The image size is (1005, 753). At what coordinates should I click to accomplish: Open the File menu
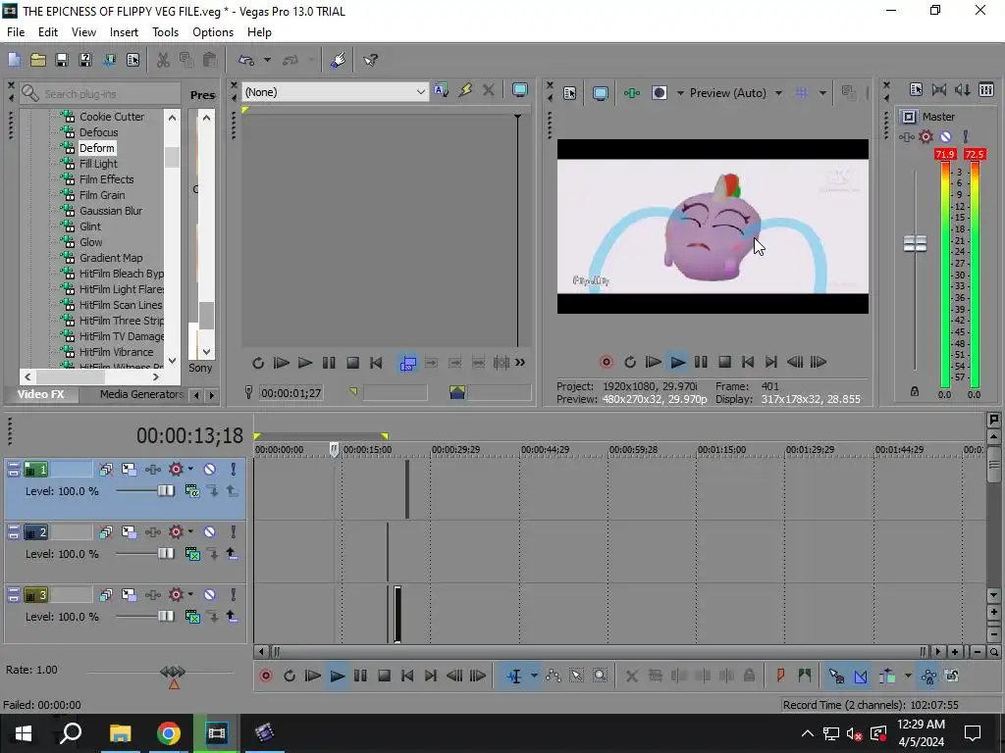16,32
